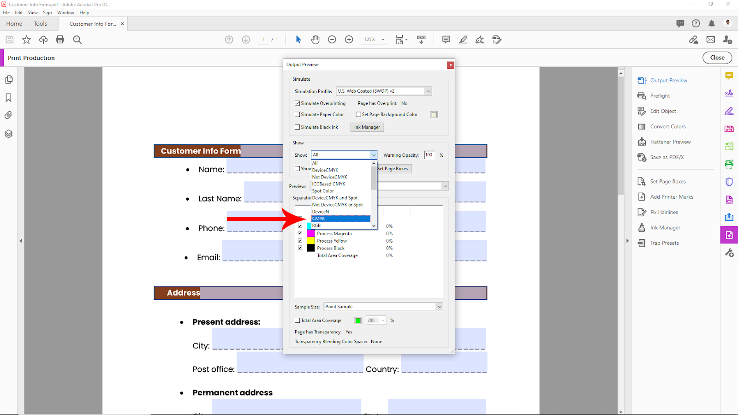Click page background color swatch

click(x=434, y=114)
